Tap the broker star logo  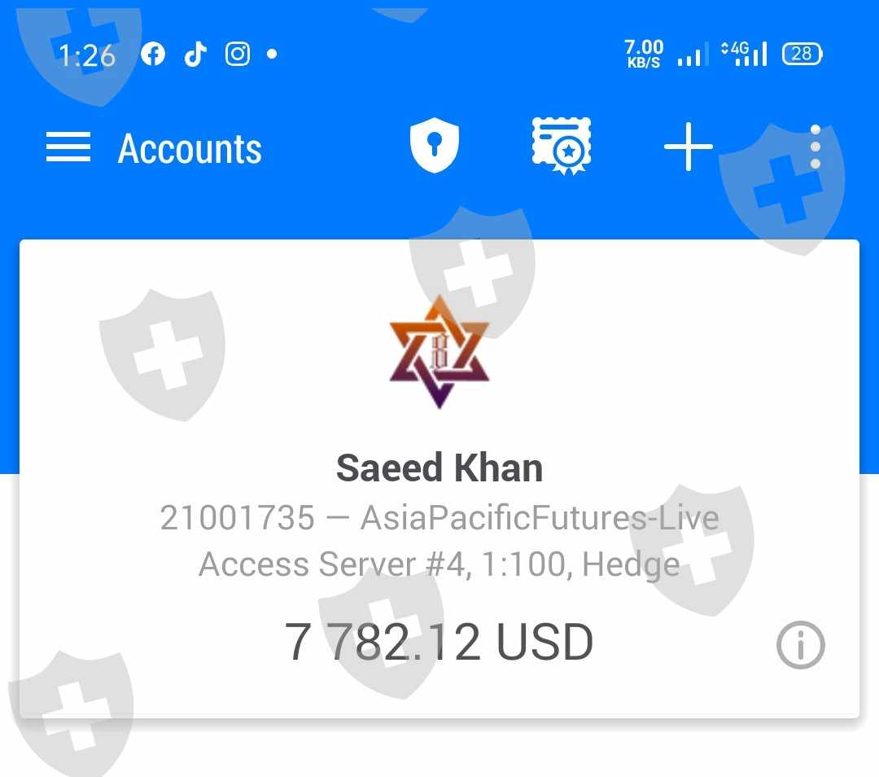point(439,352)
